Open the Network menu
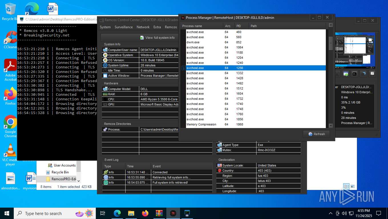Image resolution: width=388 pixels, height=219 pixels. tap(143, 27)
